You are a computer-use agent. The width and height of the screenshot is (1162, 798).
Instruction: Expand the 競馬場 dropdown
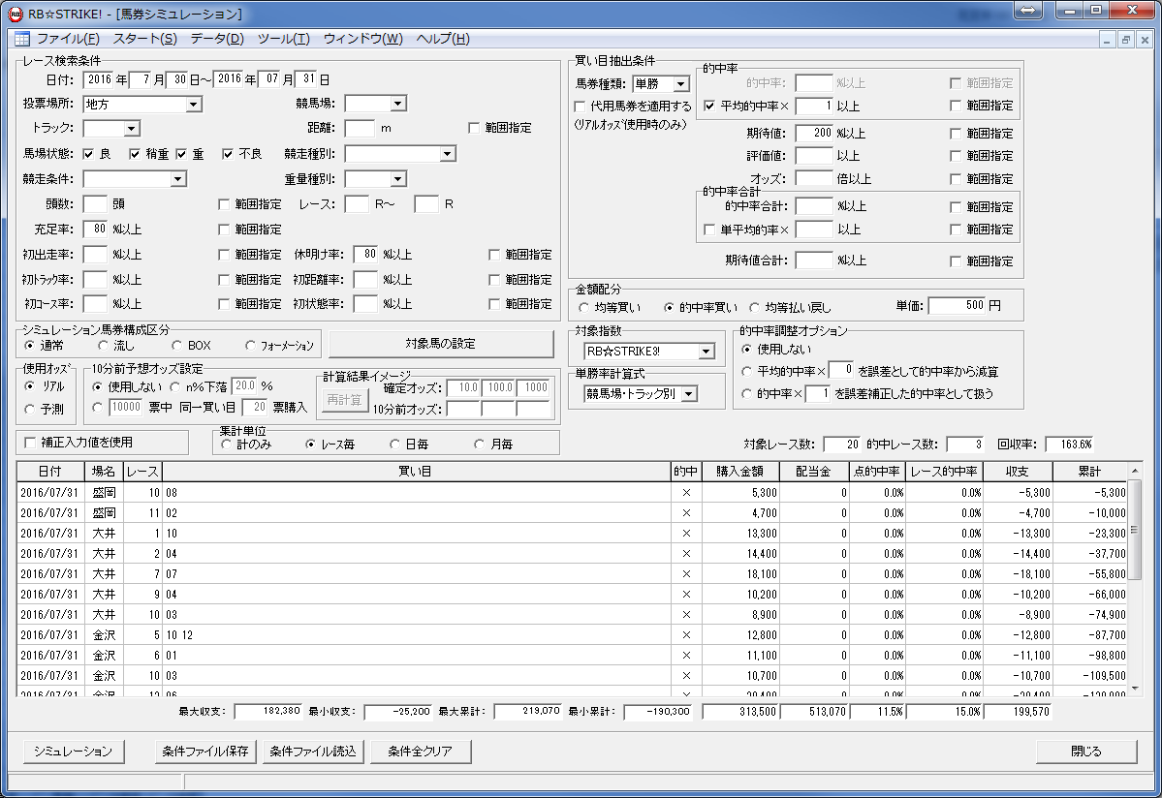point(398,104)
